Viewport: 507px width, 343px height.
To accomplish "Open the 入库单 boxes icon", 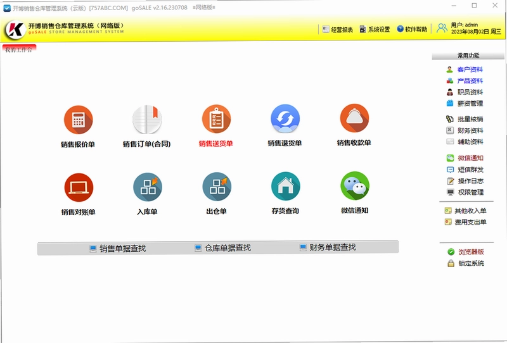I will point(148,187).
